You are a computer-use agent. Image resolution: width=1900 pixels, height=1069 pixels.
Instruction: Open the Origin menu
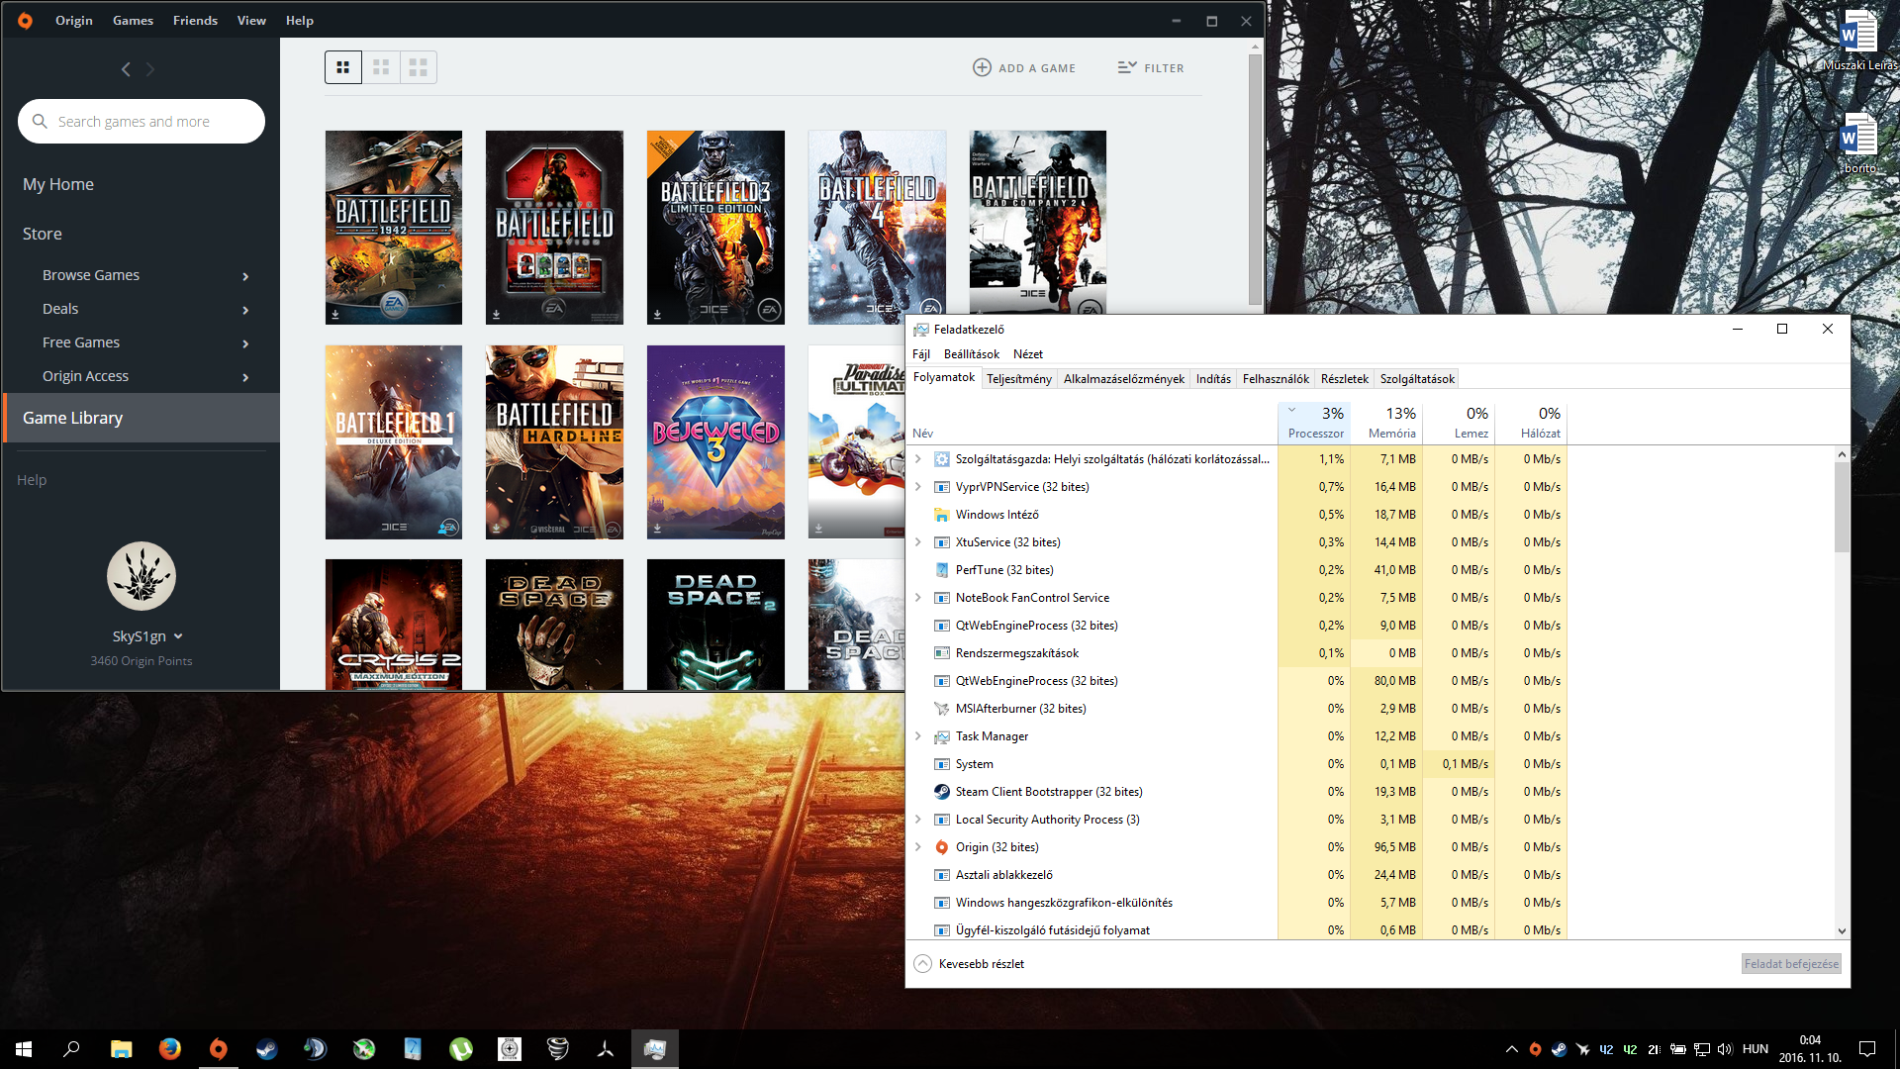click(x=74, y=20)
